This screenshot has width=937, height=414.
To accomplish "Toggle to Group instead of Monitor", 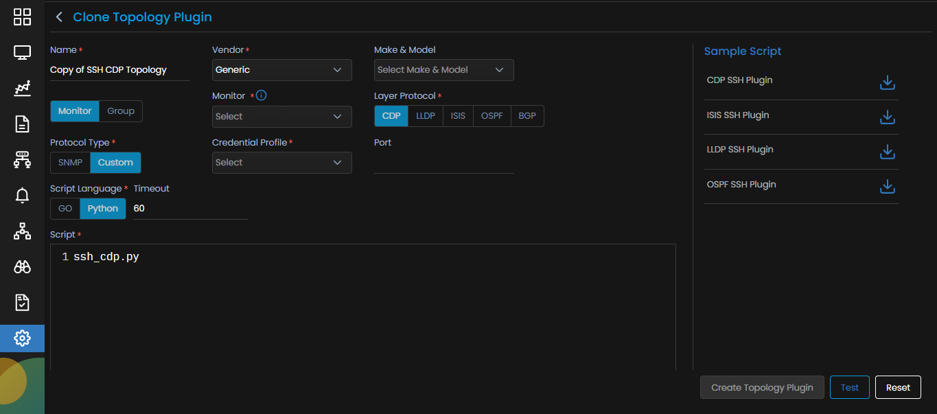I will pyautogui.click(x=121, y=111).
